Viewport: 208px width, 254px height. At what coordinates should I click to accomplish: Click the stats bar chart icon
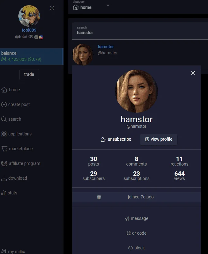point(4,193)
